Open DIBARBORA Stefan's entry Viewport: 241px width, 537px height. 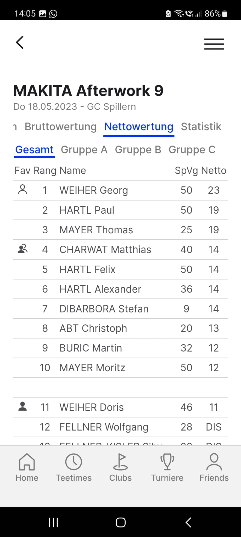pos(120,309)
